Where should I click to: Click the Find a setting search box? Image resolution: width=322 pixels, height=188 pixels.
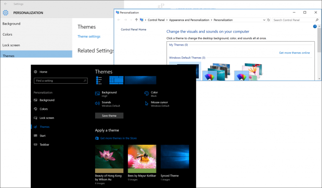tap(60, 81)
